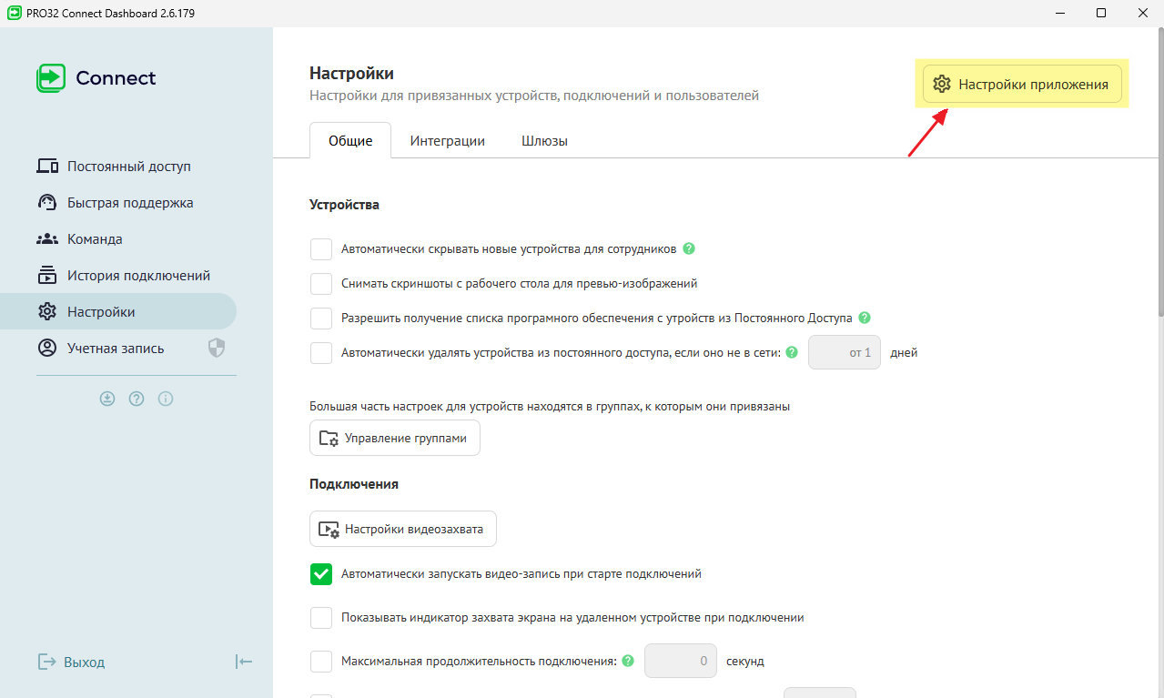Click the 'Настройки приложения' button
This screenshot has height=698, width=1164.
tap(1022, 85)
